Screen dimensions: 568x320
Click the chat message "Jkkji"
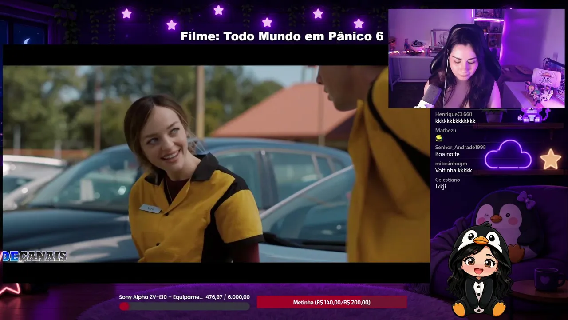point(441,187)
